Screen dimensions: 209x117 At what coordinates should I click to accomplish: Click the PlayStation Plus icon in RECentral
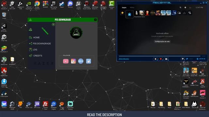122,13
